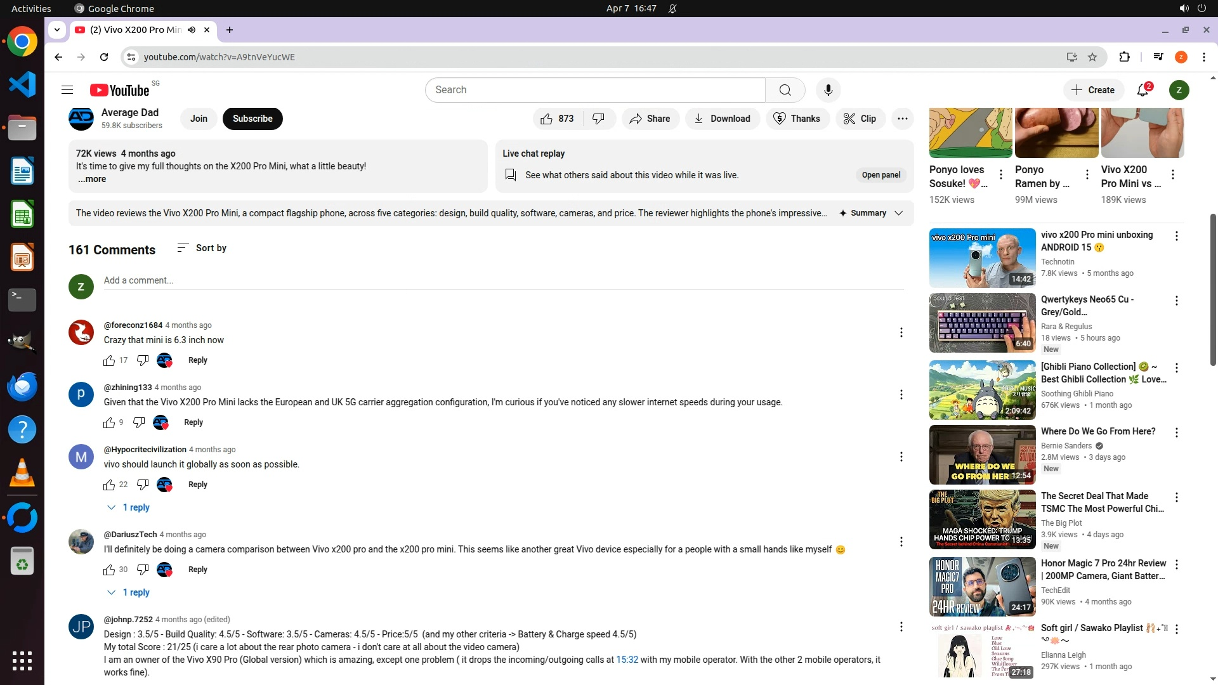Click the search magnifier button
The width and height of the screenshot is (1218, 685).
[785, 90]
